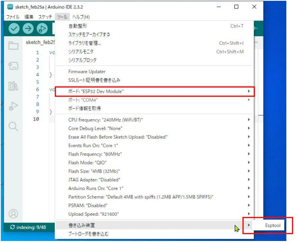Expand ポート: "COM4" submenu
This screenshot has height=243, width=296.
pos(155,100)
